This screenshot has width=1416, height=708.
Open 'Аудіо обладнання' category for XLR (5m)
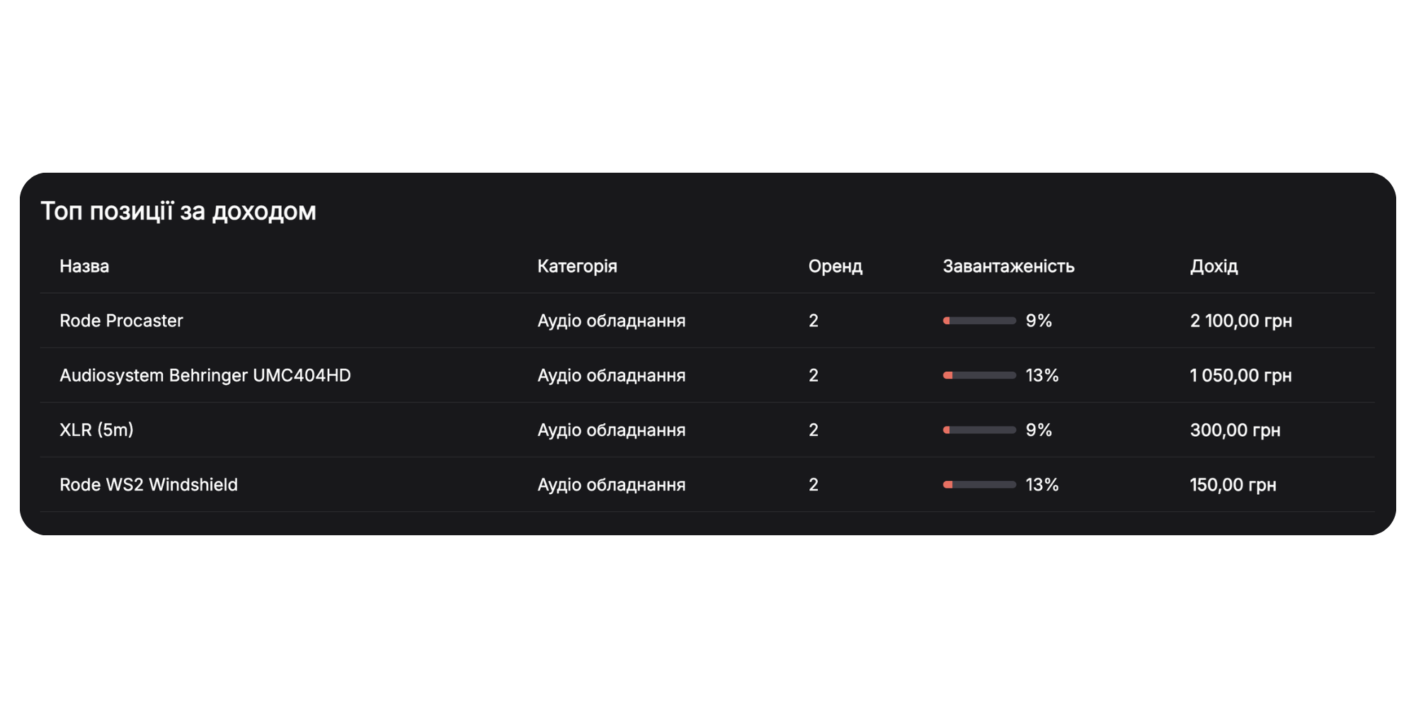[612, 430]
